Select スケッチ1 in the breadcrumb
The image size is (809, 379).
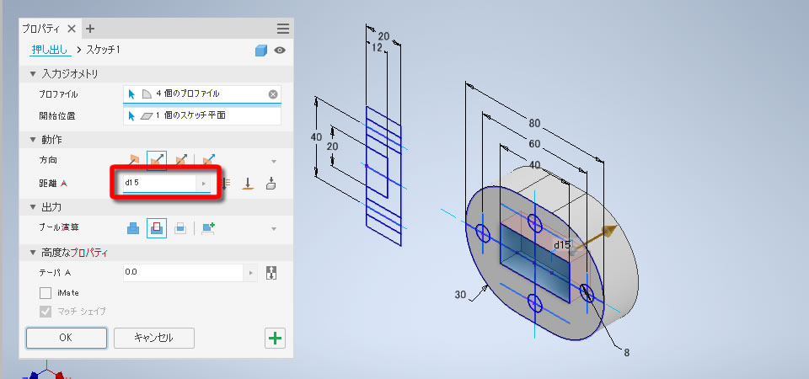pyautogui.click(x=103, y=50)
